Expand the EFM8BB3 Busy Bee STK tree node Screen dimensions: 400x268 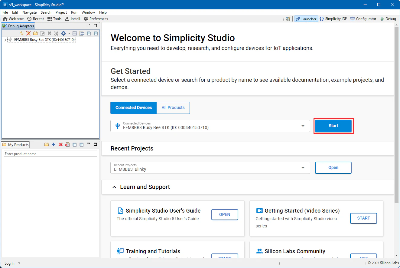(x=5, y=40)
